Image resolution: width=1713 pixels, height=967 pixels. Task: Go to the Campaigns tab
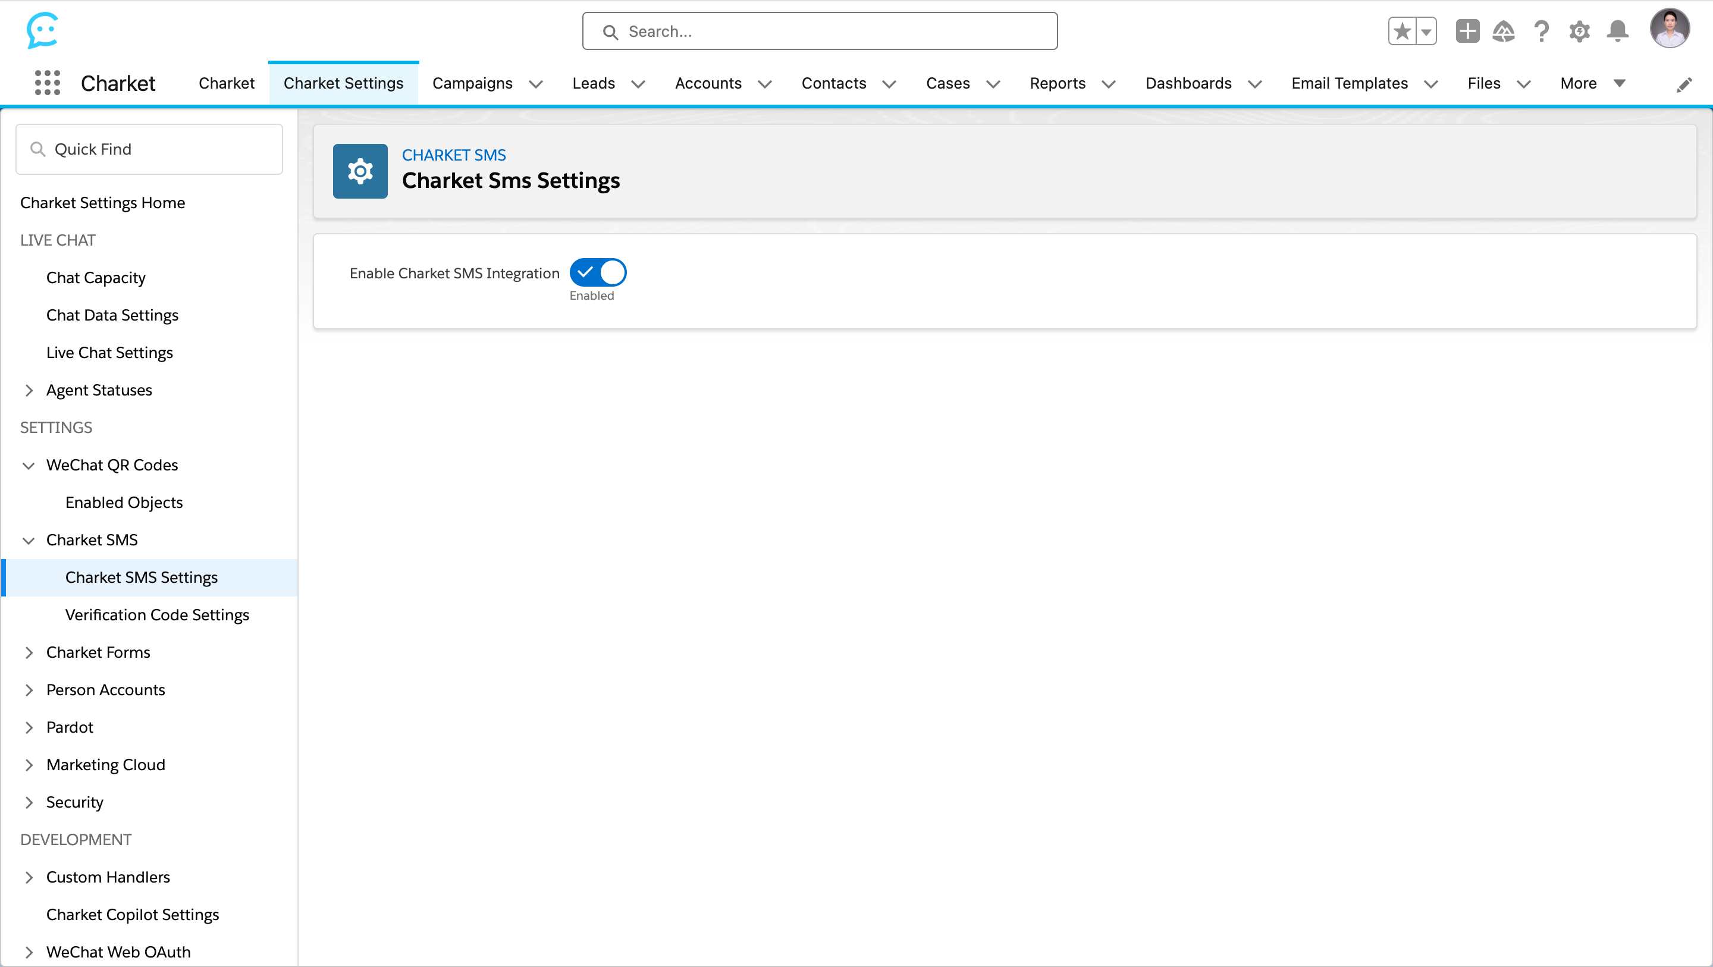pyautogui.click(x=472, y=83)
